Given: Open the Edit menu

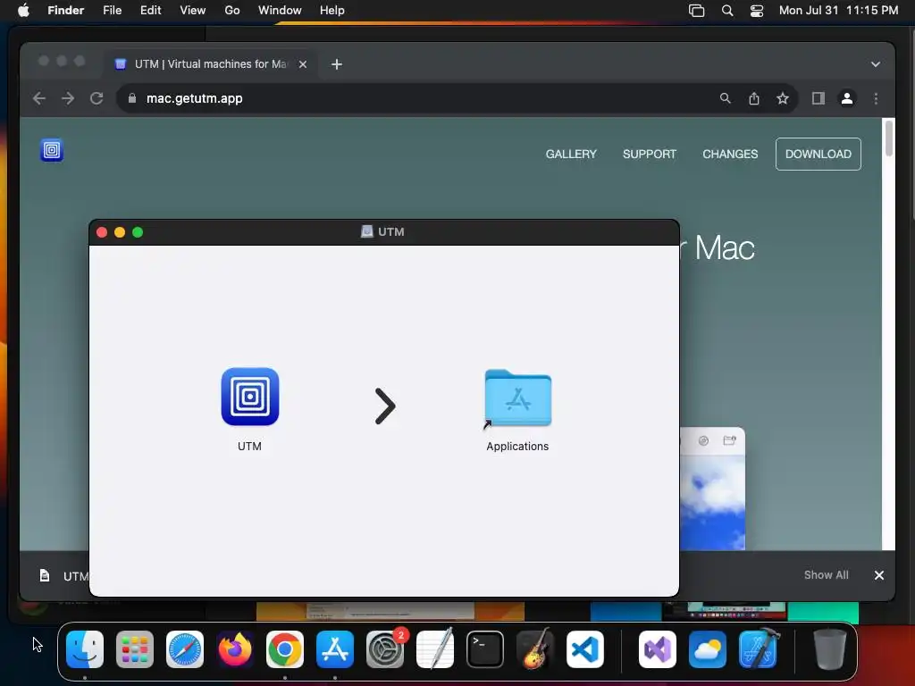Looking at the screenshot, I should tap(150, 11).
